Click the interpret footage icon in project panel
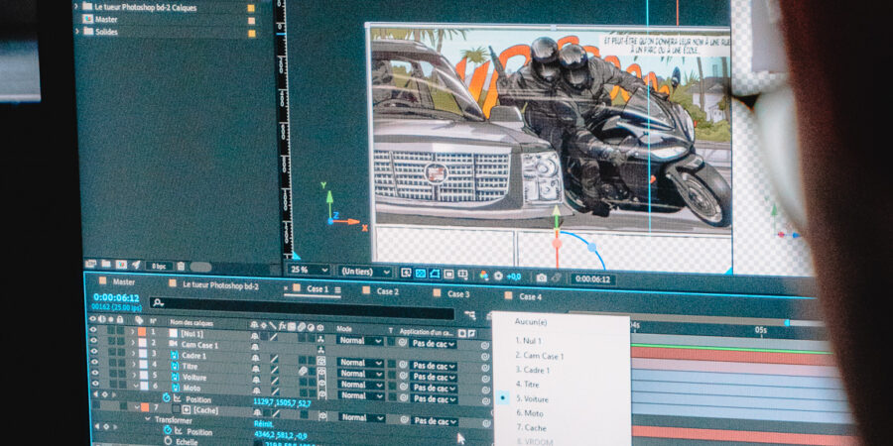This screenshot has height=446, width=893. tap(90, 264)
